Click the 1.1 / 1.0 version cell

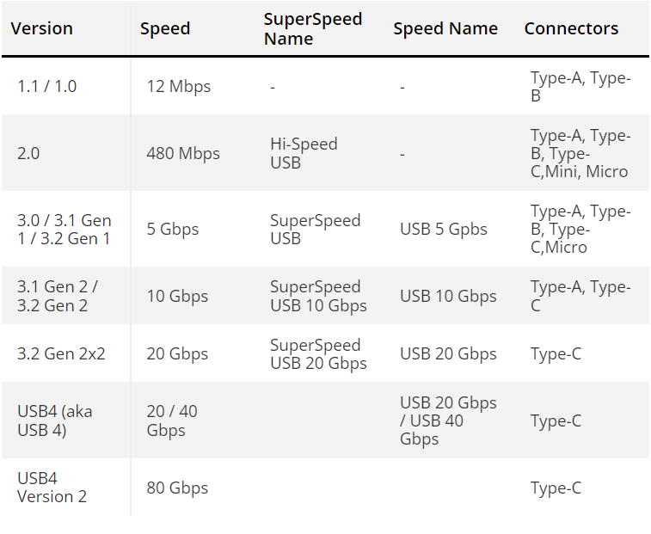click(46, 86)
